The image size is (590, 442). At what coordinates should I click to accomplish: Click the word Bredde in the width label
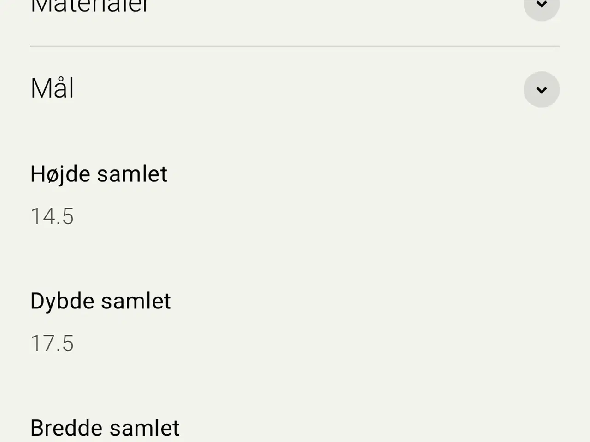coord(66,428)
